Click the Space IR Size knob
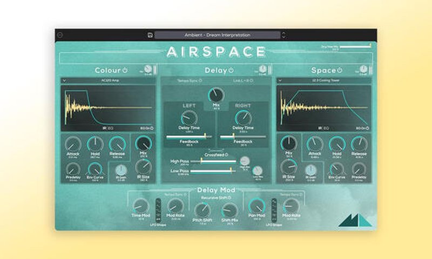The width and height of the screenshot is (432, 259). pos(288,167)
